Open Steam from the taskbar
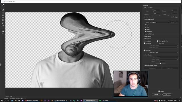The image size is (182, 102). 71,101
